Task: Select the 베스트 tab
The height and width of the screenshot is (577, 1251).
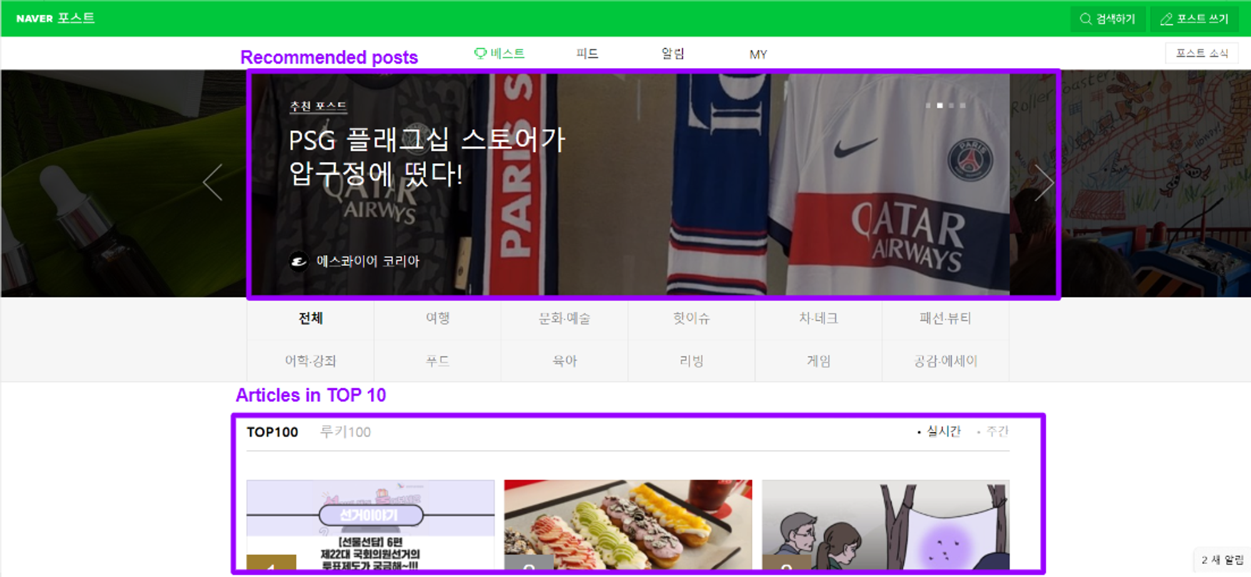Action: pos(499,54)
